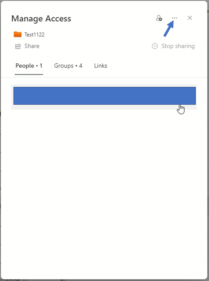
Task: Select the blue redacted person row
Action: click(x=105, y=96)
